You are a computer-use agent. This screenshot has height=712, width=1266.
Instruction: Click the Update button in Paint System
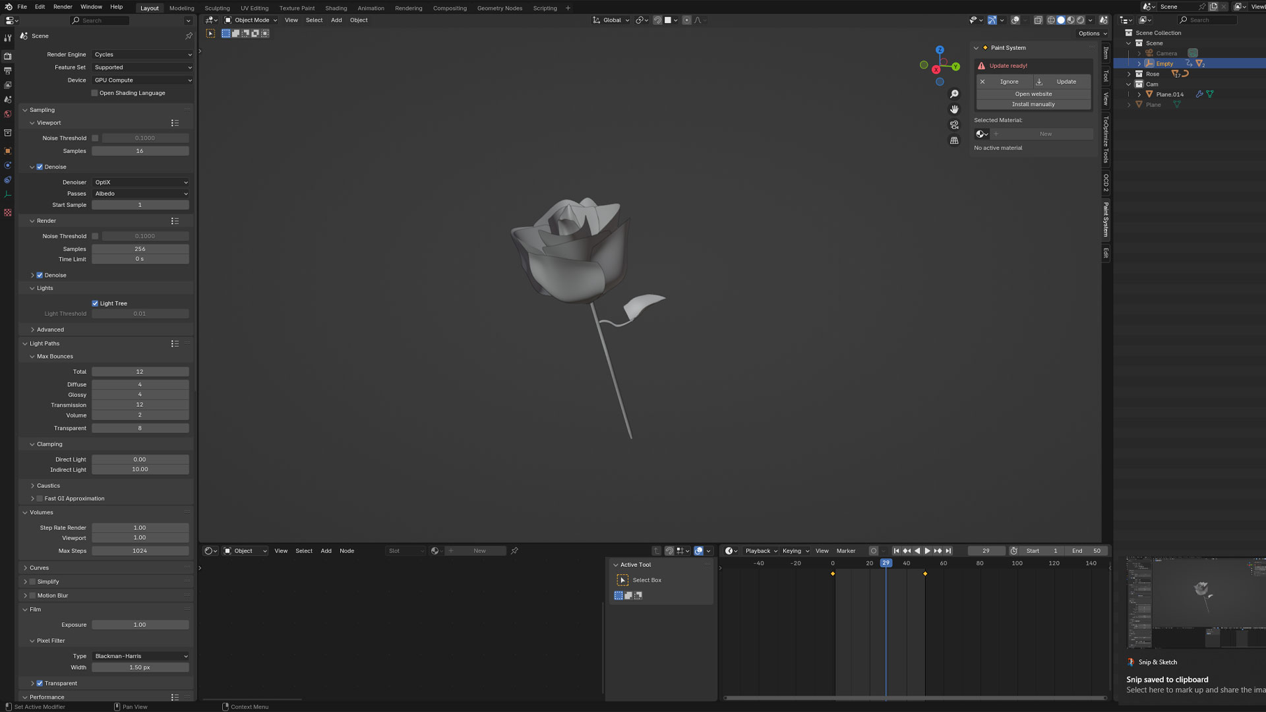click(x=1066, y=82)
